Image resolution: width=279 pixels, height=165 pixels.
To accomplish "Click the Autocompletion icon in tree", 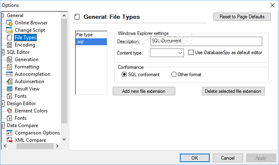I will tap(9, 74).
